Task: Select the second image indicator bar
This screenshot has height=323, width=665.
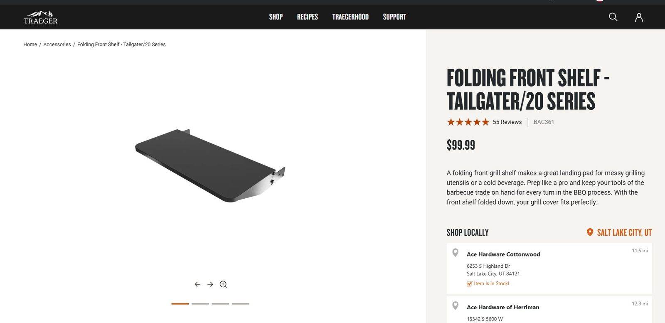Action: 200,304
